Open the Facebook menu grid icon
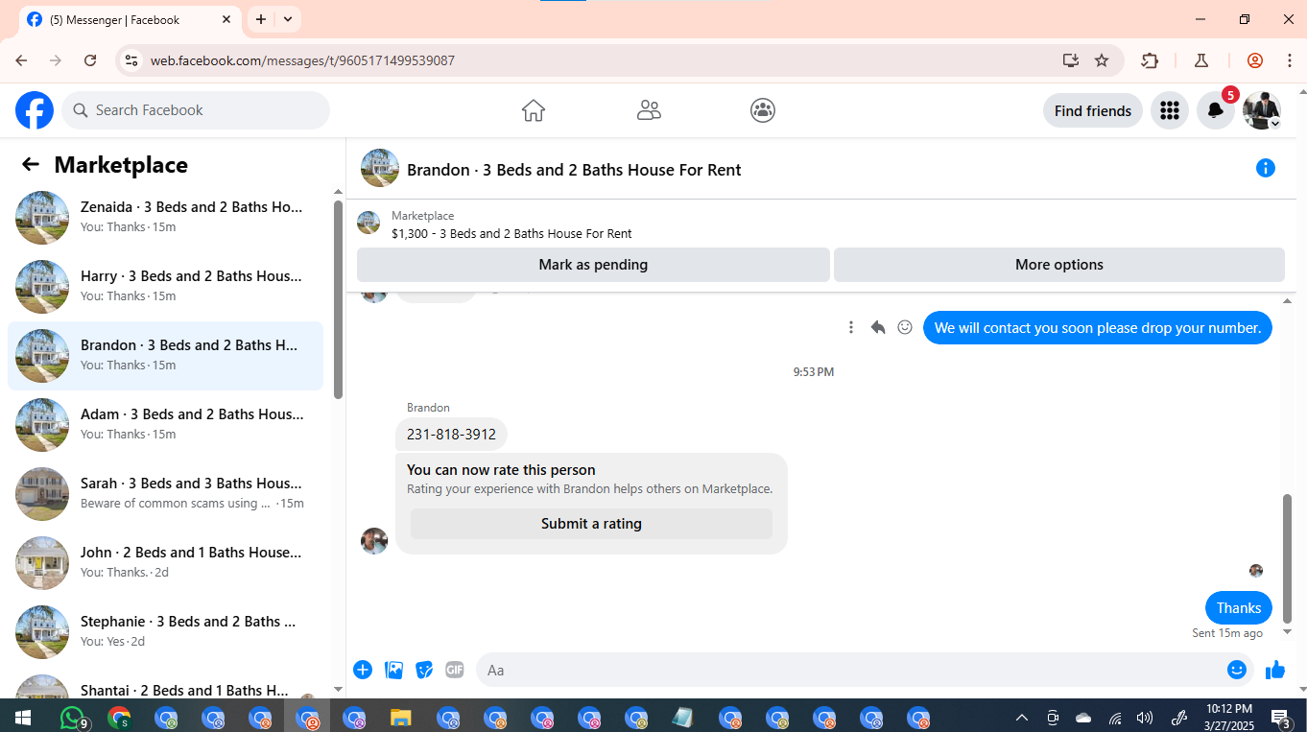 point(1169,110)
